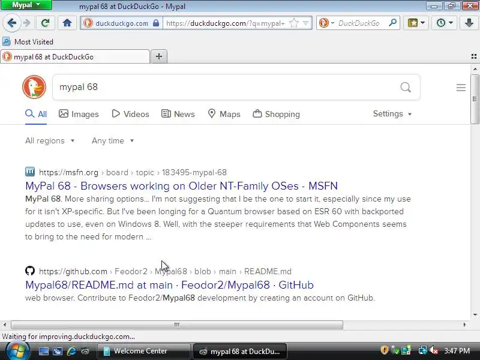Go back to the previous page

11,23
